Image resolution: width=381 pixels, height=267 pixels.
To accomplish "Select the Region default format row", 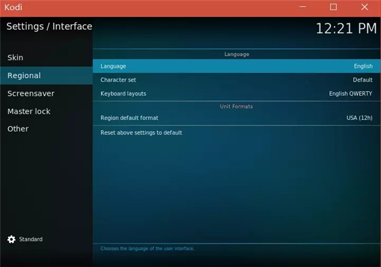I will 129,118.
